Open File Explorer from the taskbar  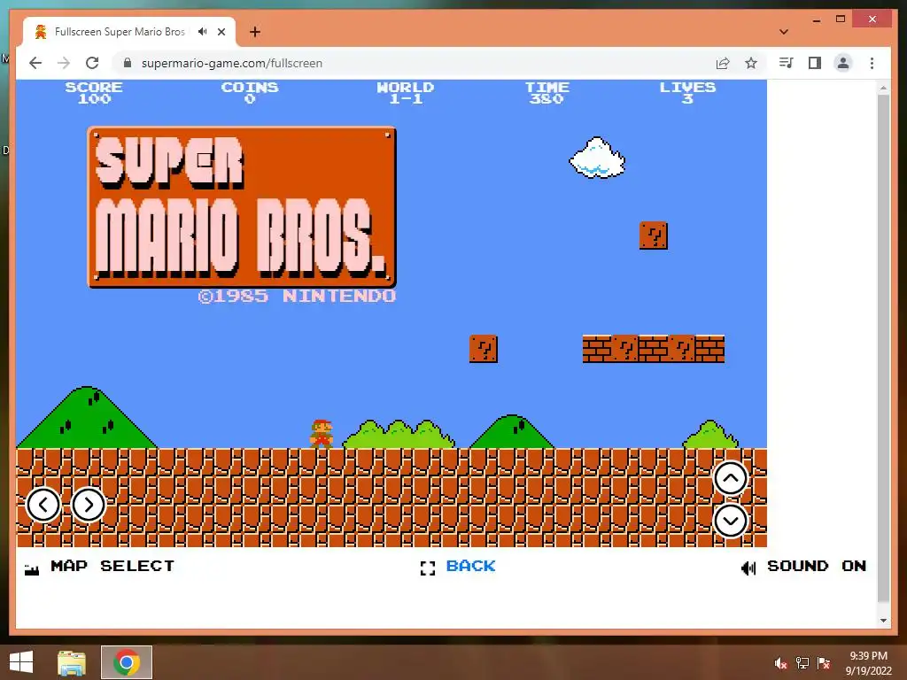point(72,662)
